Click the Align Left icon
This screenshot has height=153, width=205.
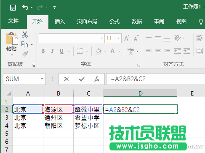pyautogui.click(x=149, y=51)
